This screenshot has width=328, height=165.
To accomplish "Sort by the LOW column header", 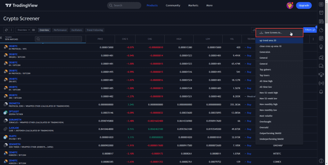I will click(208, 39).
